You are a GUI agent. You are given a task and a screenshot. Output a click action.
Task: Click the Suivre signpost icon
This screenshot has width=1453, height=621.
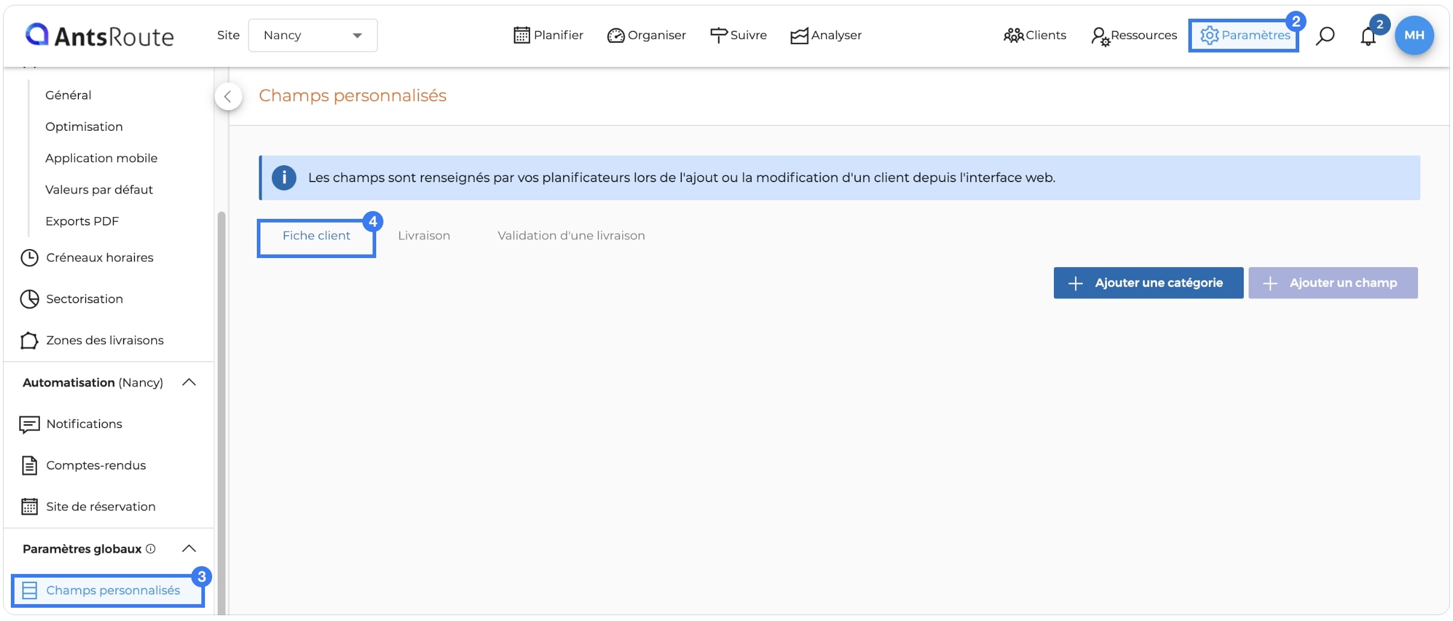click(719, 36)
